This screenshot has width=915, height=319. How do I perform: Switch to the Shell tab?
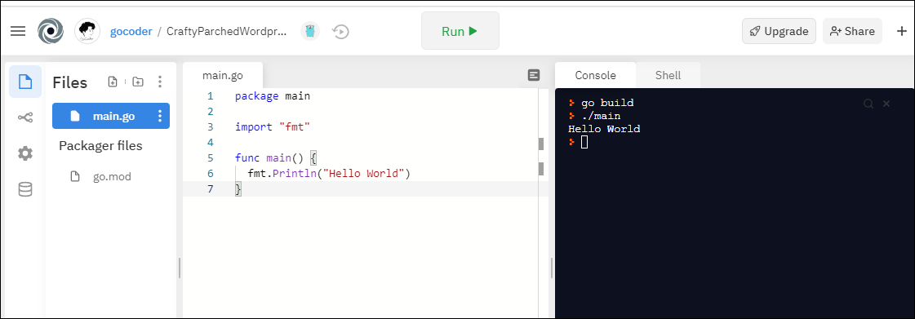point(668,75)
